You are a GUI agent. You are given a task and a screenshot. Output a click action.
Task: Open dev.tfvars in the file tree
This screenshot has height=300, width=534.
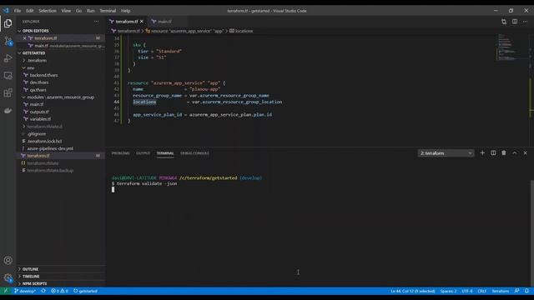[61, 82]
